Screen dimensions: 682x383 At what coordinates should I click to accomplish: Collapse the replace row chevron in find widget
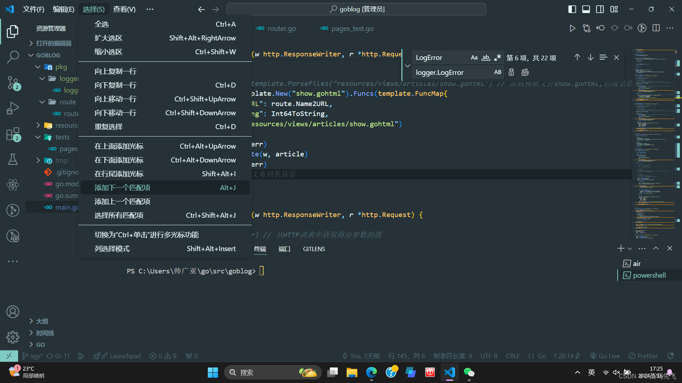[x=407, y=66]
